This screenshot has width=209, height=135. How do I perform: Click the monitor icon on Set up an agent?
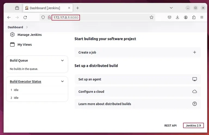click(195, 79)
